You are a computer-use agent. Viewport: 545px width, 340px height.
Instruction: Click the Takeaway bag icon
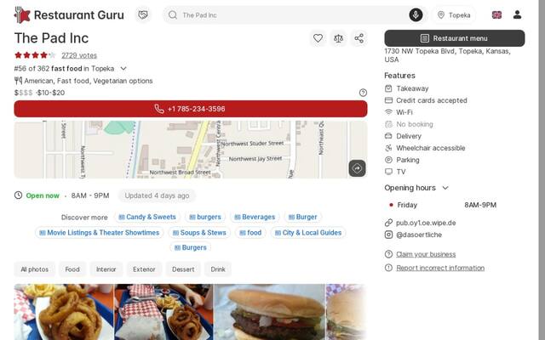click(388, 88)
